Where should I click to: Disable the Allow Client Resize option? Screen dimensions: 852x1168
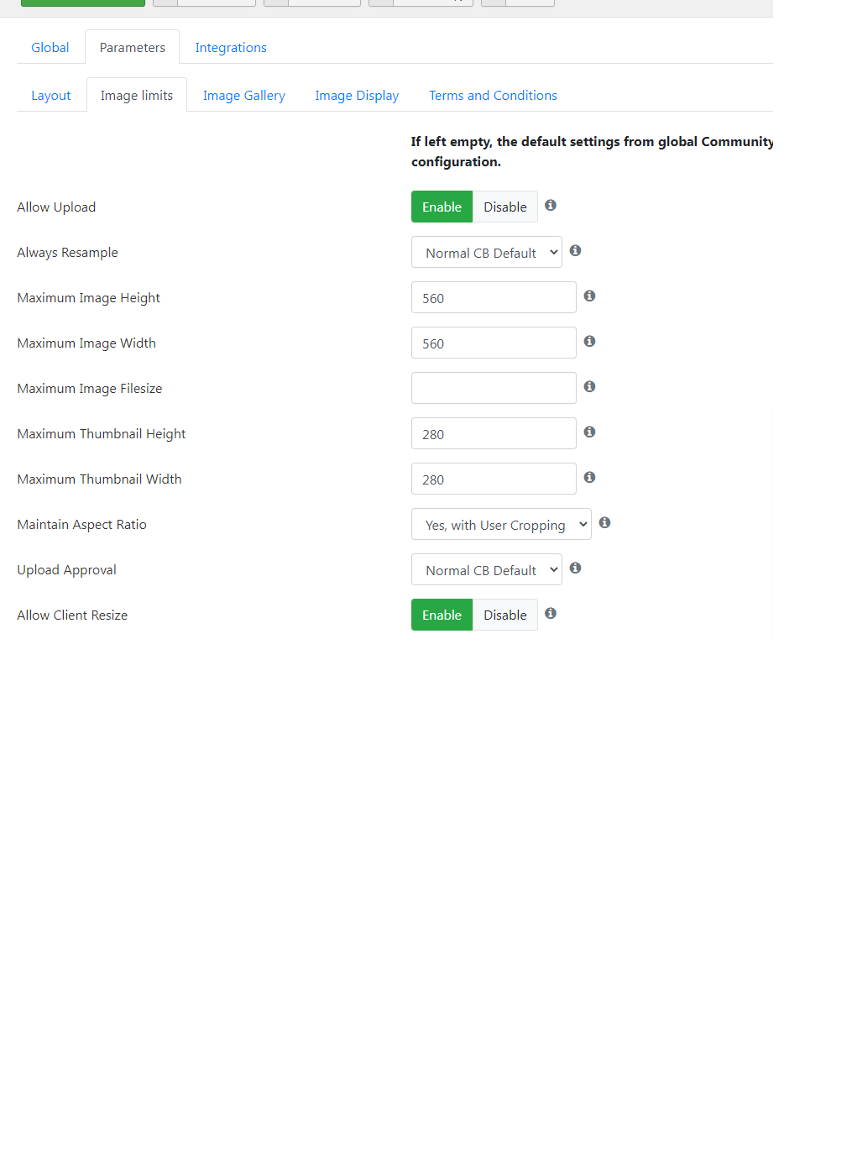(505, 615)
